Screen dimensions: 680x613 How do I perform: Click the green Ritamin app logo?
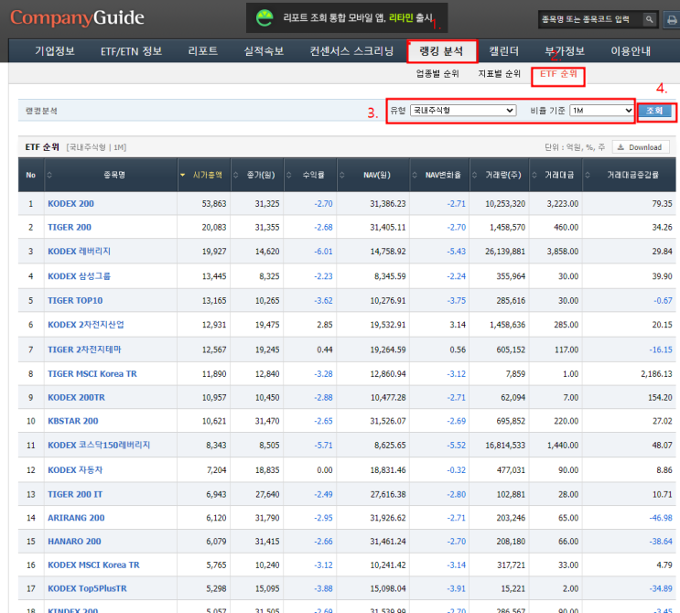pos(264,18)
